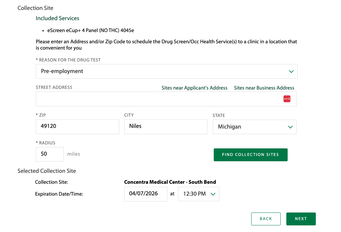
Task: Click the Concentra Medical Center site name
Action: coord(170,182)
